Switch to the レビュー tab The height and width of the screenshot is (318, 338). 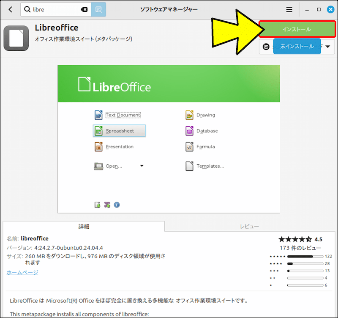(249, 226)
